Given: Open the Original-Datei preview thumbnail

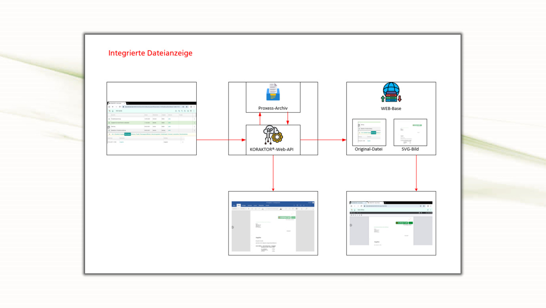Looking at the screenshot, I should (x=369, y=133).
